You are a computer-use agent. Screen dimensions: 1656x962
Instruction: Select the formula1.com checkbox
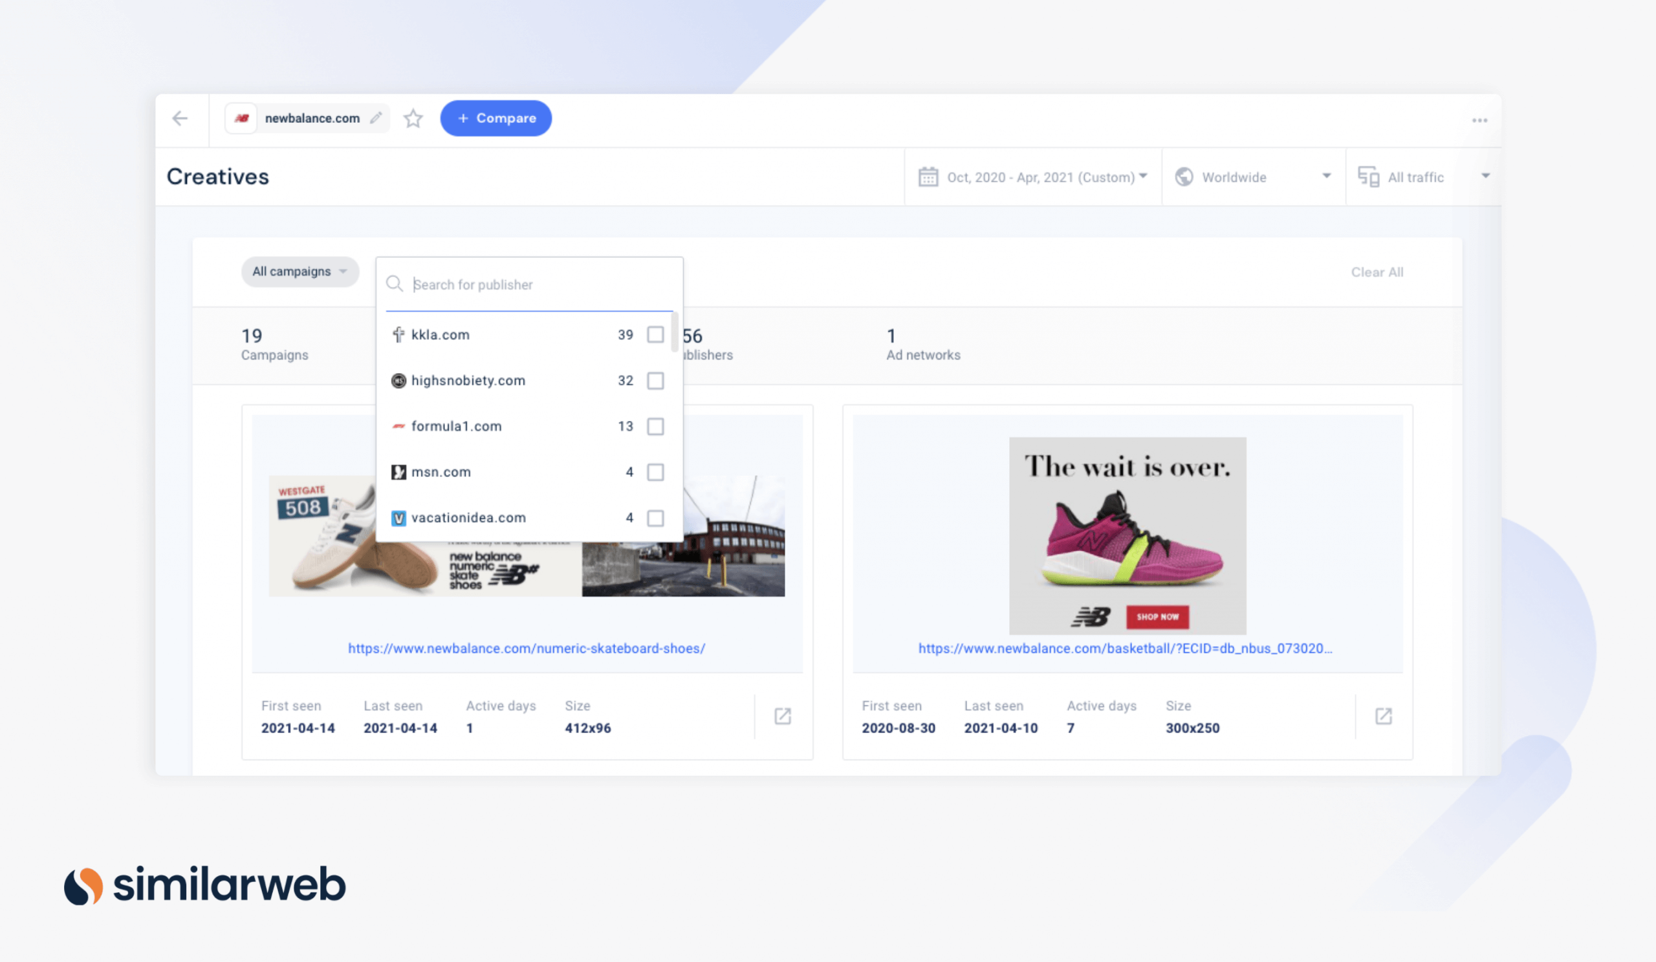pos(655,427)
